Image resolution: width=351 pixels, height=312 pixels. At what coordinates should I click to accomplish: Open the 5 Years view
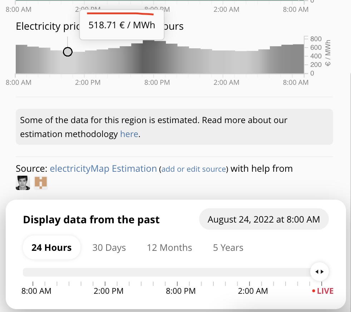228,247
